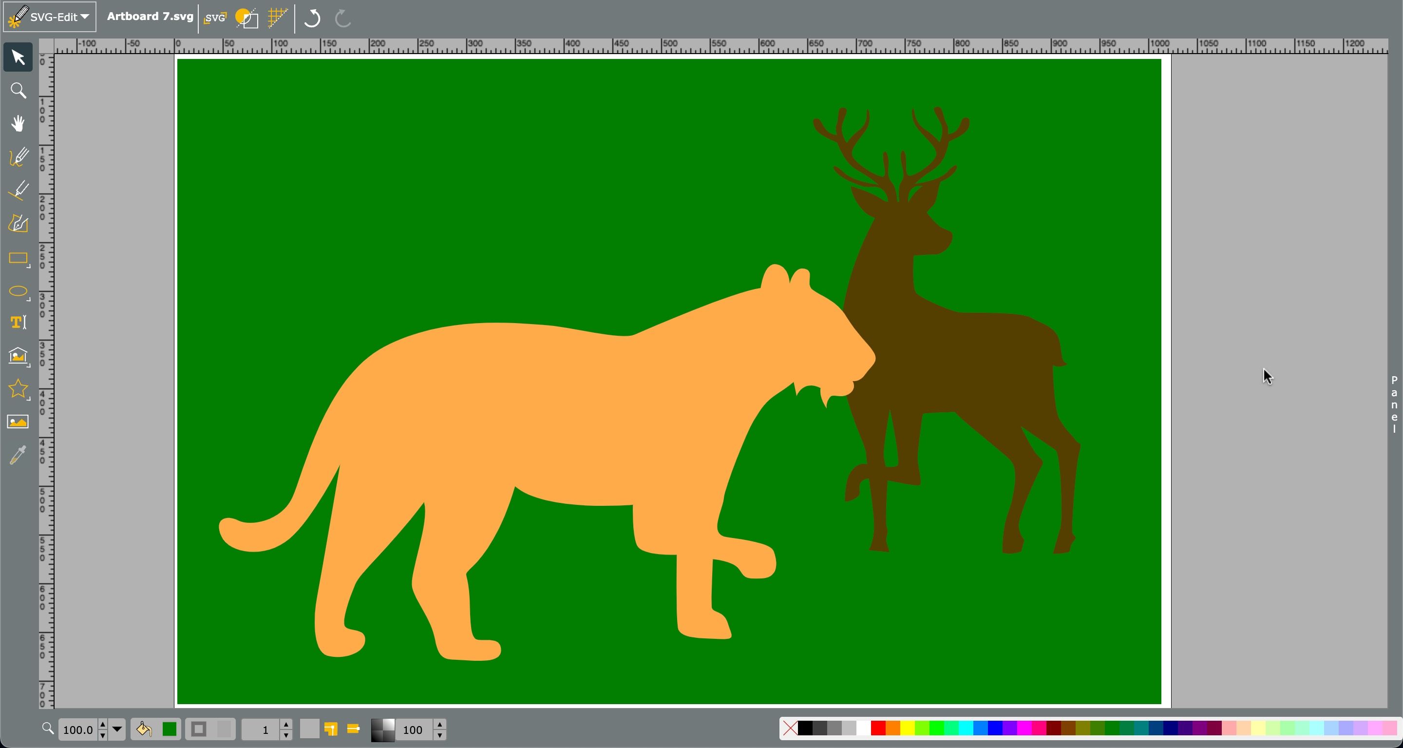Open the zoom level dropdown arrow
This screenshot has height=748, width=1403.
pyautogui.click(x=116, y=729)
